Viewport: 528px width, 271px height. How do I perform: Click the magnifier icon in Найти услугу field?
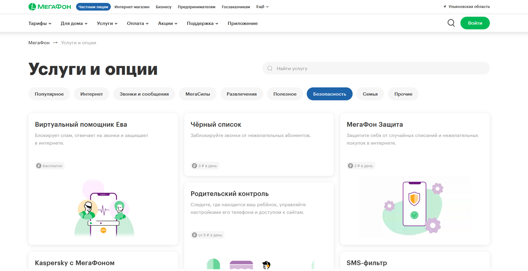click(270, 69)
